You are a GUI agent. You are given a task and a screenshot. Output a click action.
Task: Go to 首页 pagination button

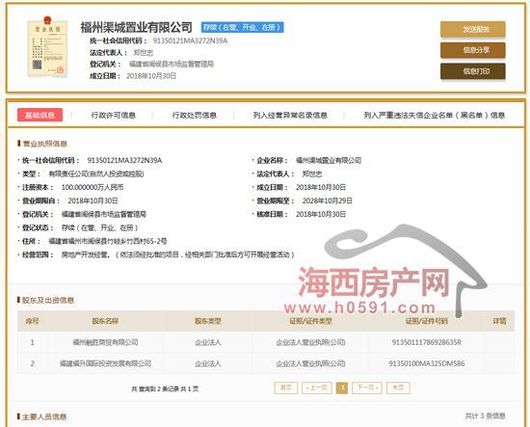(286, 387)
